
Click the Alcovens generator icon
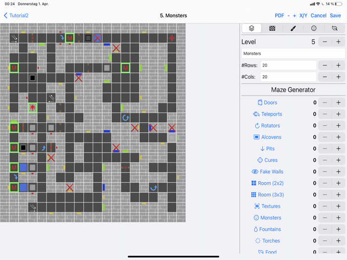coord(256,137)
